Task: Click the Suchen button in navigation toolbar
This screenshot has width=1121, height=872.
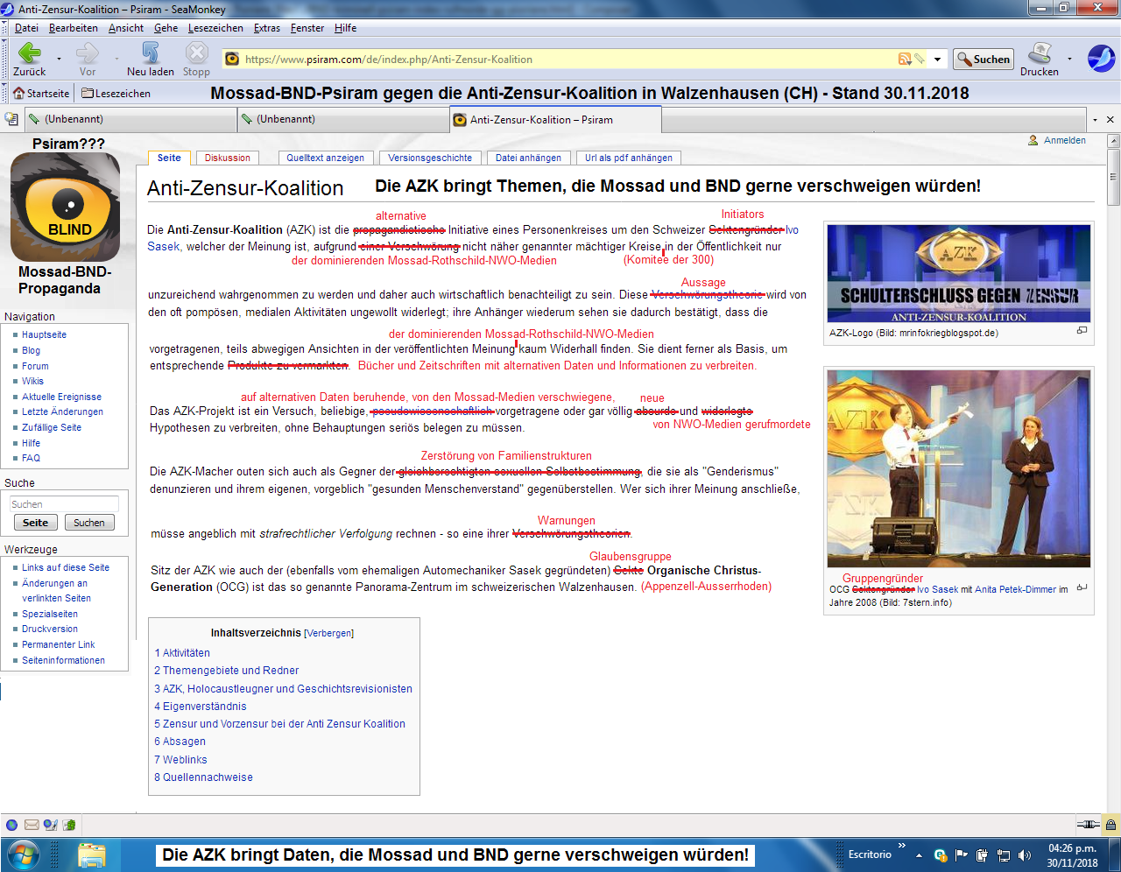Action: (x=984, y=59)
